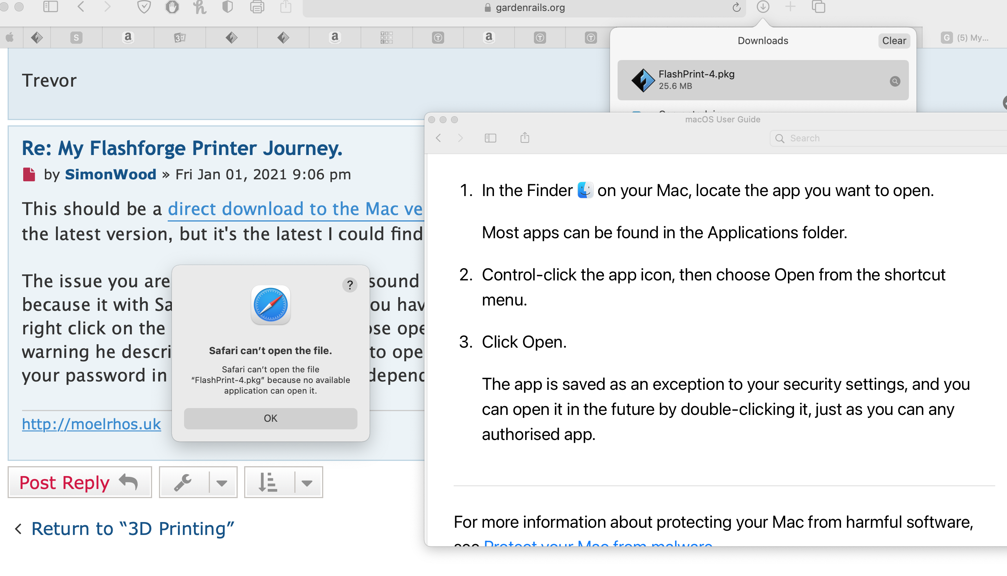Show FlashPrint-4.pkg in Finder magnifier icon
The image size is (1007, 576).
tap(894, 81)
